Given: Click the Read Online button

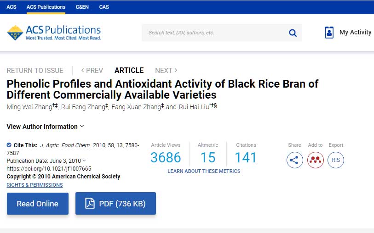Looking at the screenshot, I should 38,204.
